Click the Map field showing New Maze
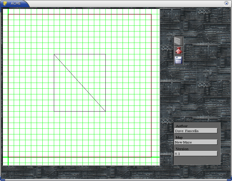232x181 pixels. (196, 142)
